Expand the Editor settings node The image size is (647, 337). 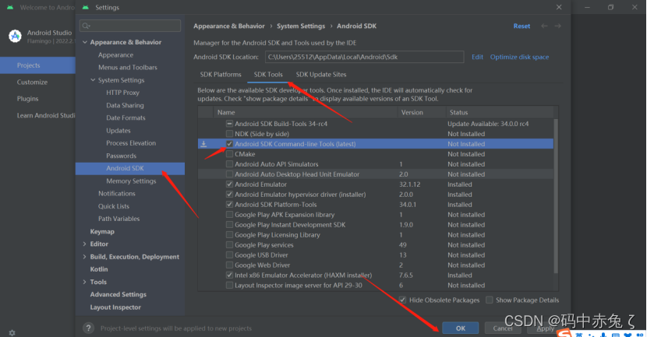(85, 244)
